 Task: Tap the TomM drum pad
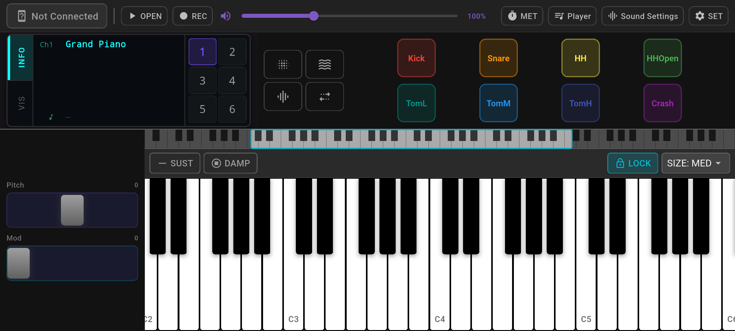pos(498,103)
